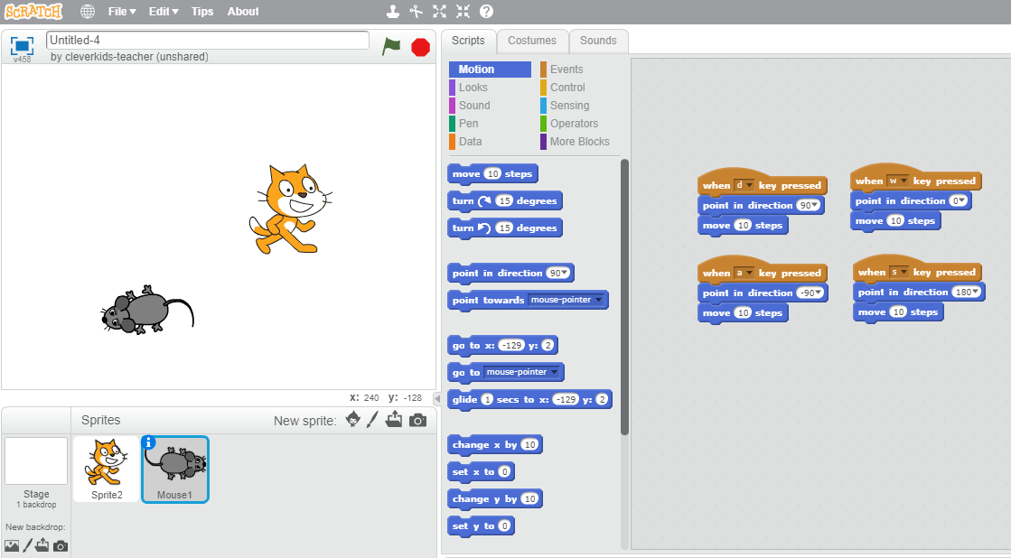The width and height of the screenshot is (1011, 558).
Task: Open the Edit menu
Action: [x=164, y=11]
